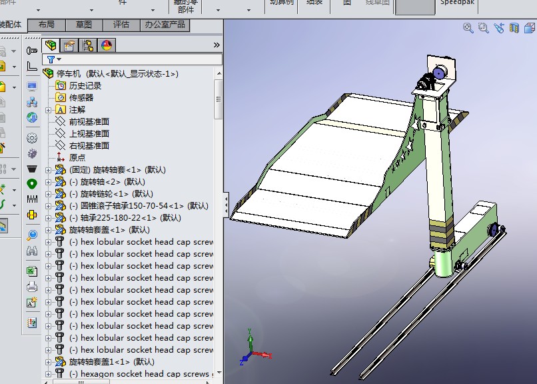Screen dimensions: 537x384
Task: Select the black V-belt tool icon
Action: pos(32,169)
